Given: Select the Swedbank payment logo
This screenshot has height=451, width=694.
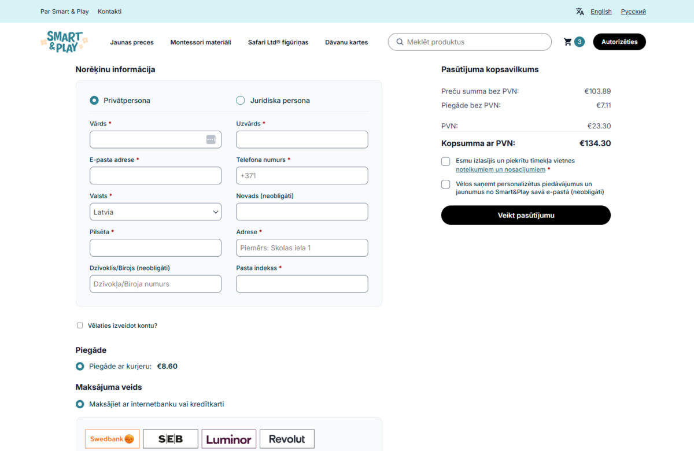Looking at the screenshot, I should (x=112, y=438).
